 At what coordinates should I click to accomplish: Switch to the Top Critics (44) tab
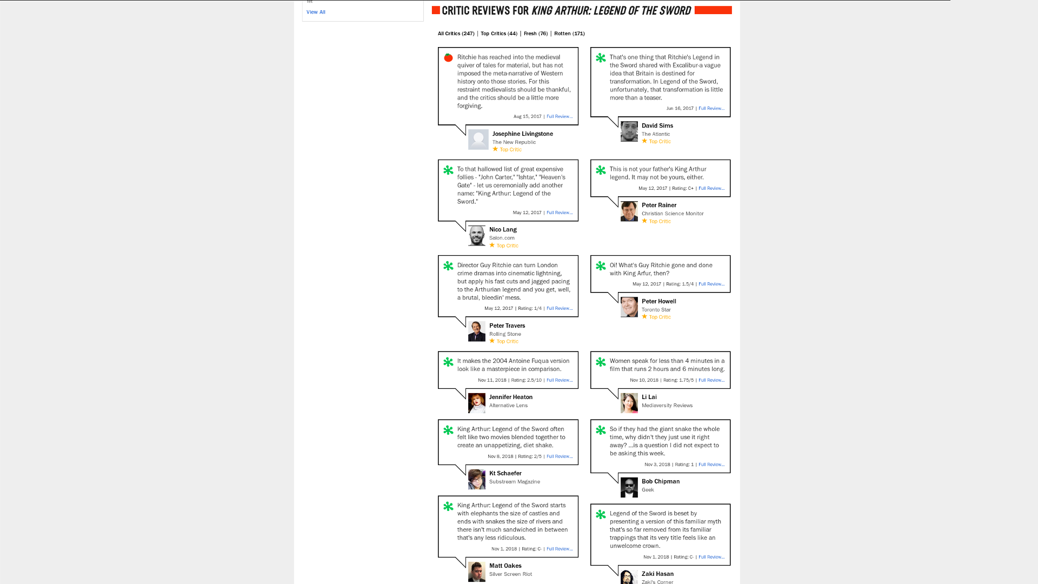[499, 34]
